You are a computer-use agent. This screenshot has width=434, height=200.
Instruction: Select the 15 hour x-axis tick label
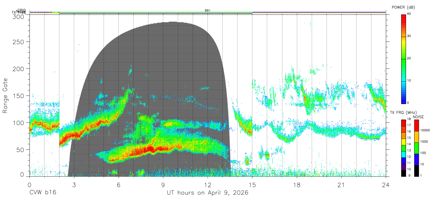(252, 185)
